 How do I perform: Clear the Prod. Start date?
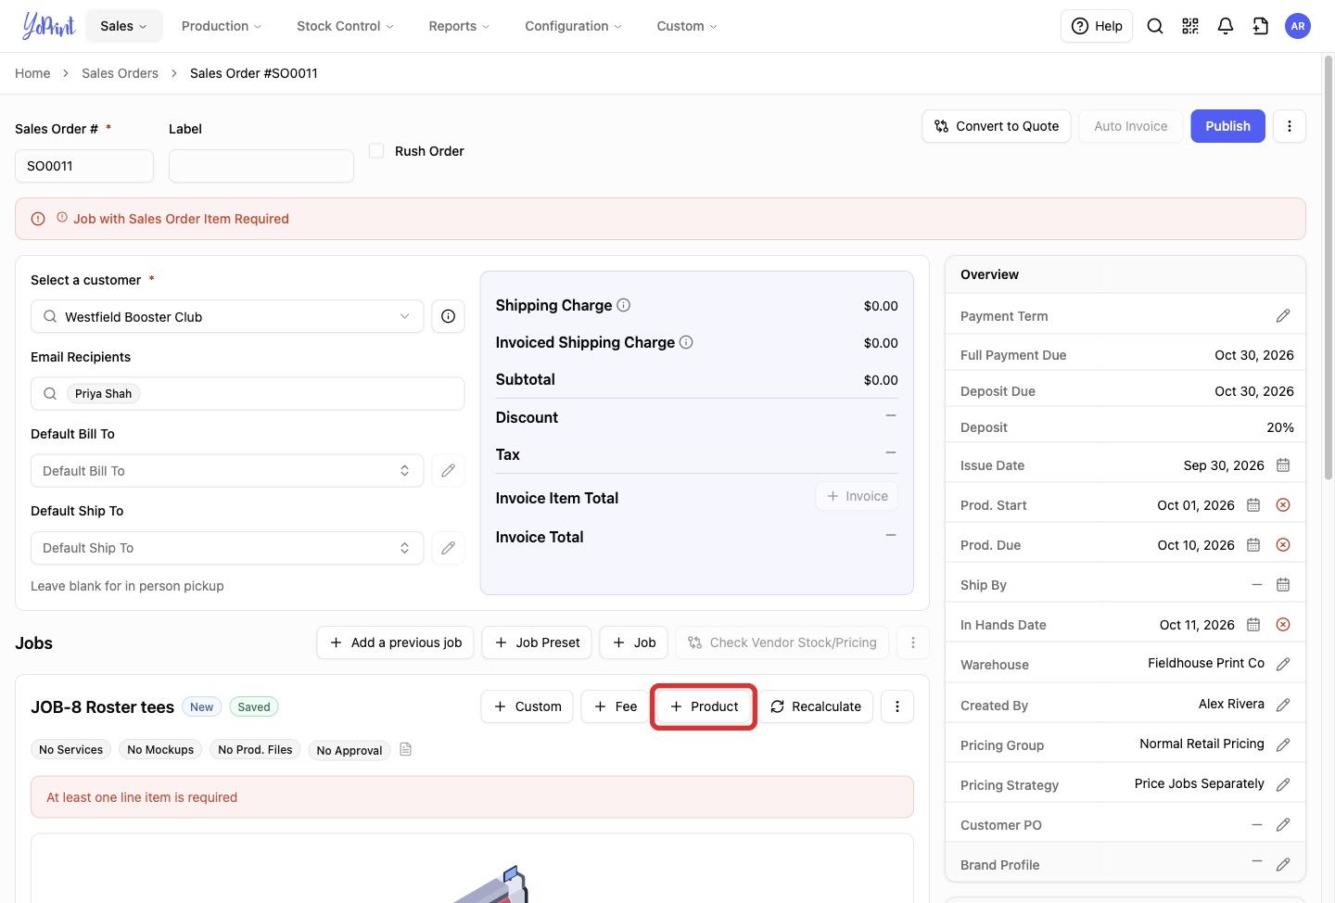(1283, 505)
